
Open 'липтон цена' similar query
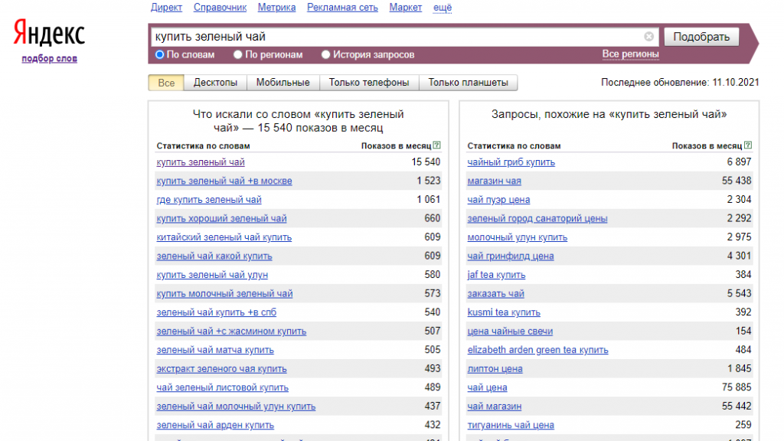coord(495,368)
